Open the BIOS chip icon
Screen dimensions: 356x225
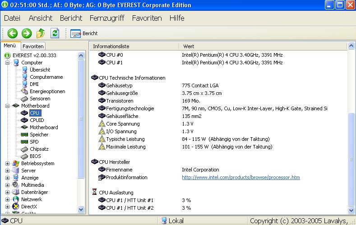pyautogui.click(x=24, y=157)
